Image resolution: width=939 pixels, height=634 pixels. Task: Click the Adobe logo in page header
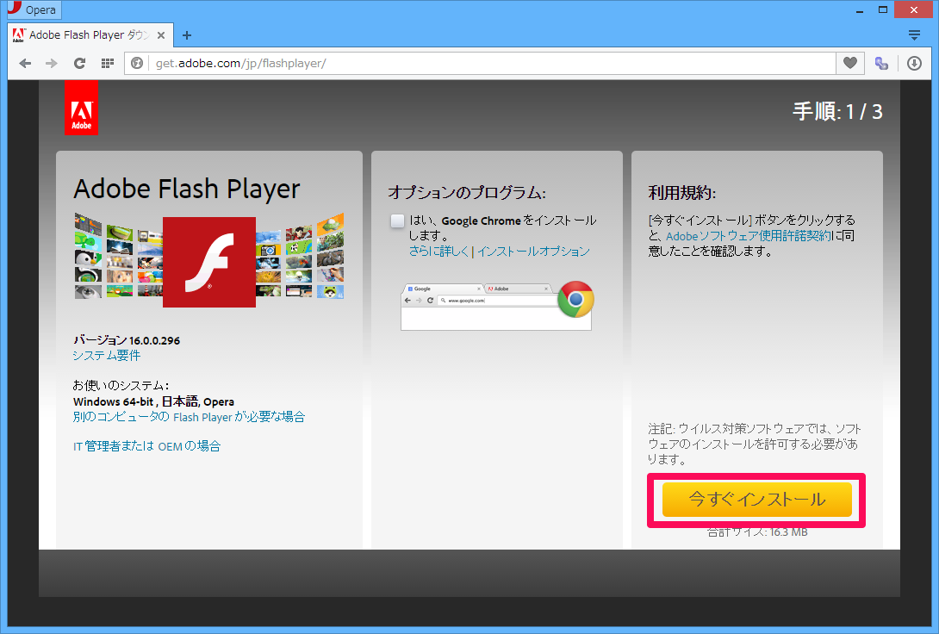coord(81,109)
